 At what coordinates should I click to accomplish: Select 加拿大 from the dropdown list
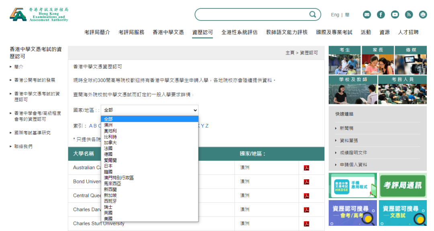[x=111, y=142]
